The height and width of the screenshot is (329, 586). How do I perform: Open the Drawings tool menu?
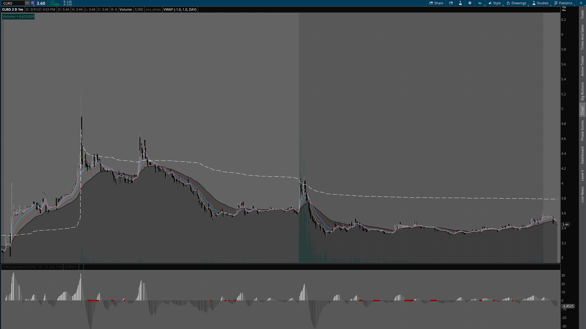(x=516, y=3)
